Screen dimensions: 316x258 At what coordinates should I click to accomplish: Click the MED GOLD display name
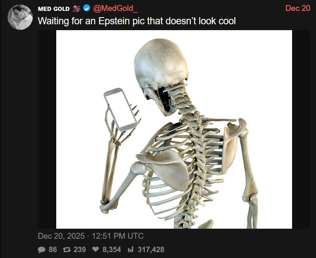pyautogui.click(x=54, y=9)
